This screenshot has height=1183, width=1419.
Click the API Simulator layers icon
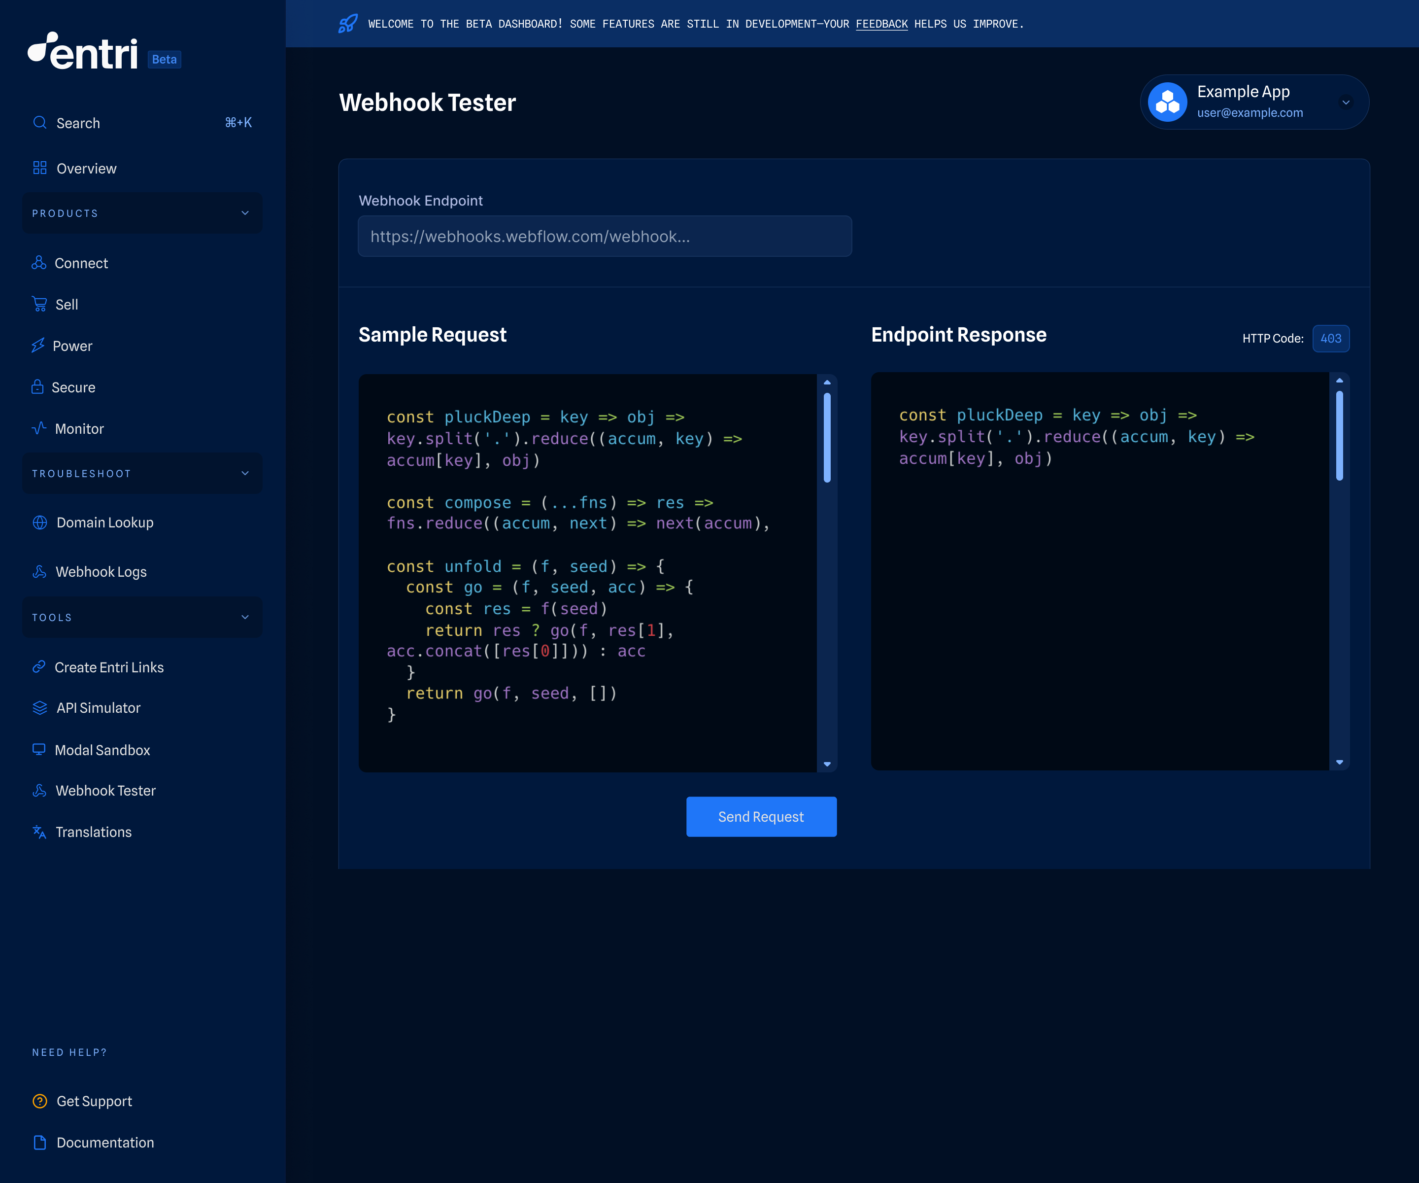[40, 707]
